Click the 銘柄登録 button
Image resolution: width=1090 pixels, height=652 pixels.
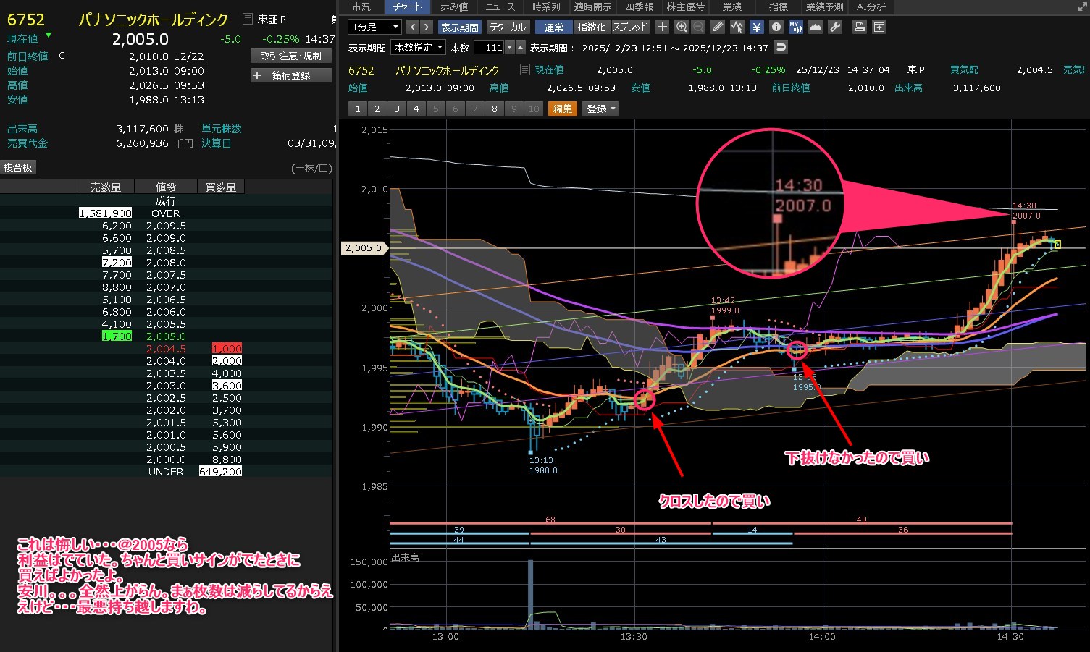290,75
